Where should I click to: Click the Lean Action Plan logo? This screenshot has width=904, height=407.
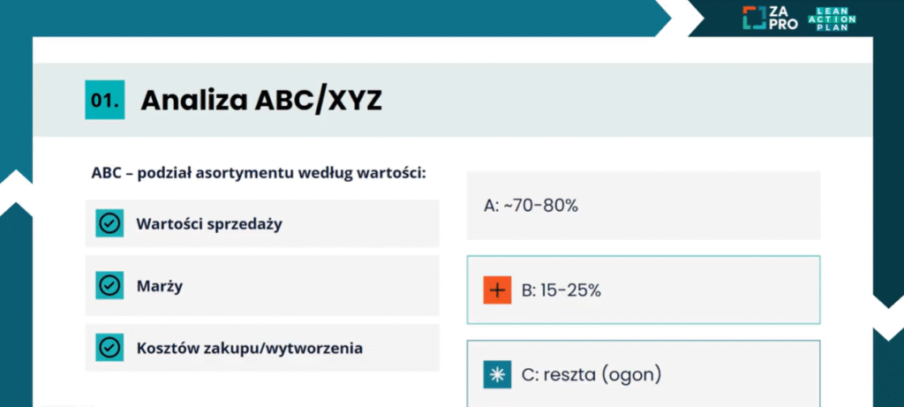pyautogui.click(x=832, y=19)
